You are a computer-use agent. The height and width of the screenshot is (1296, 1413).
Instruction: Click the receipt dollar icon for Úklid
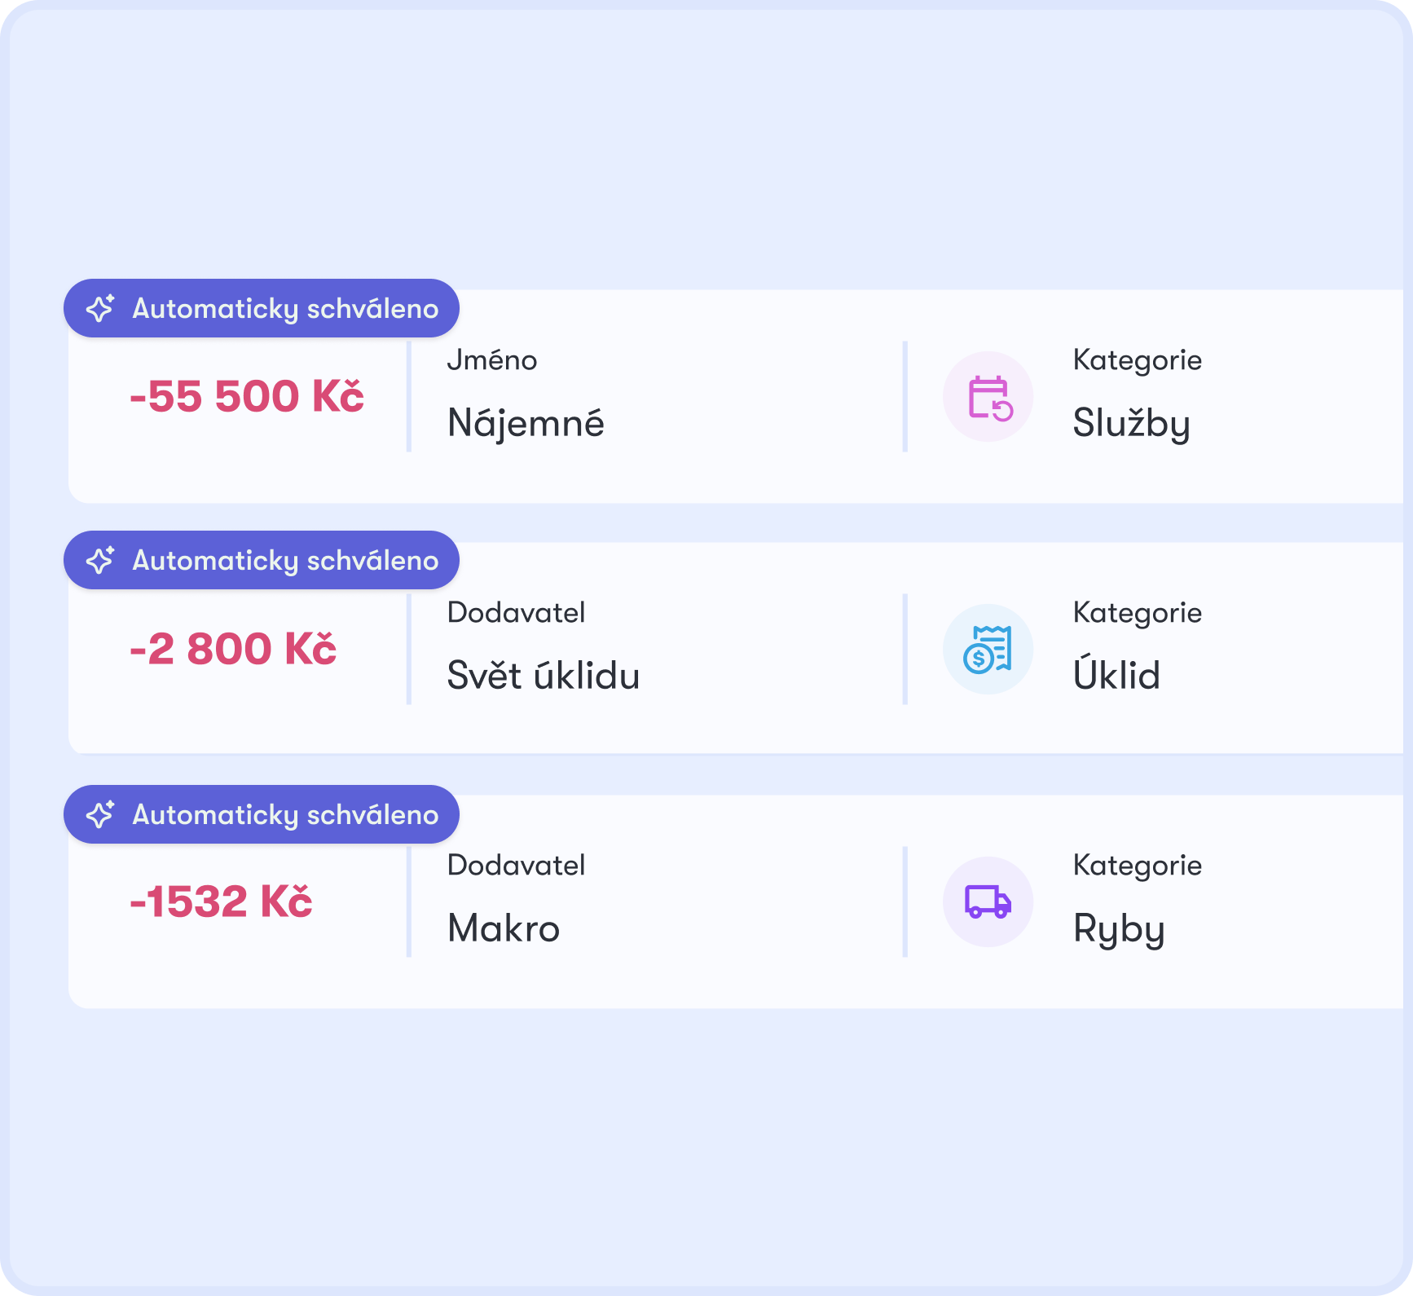tap(988, 650)
